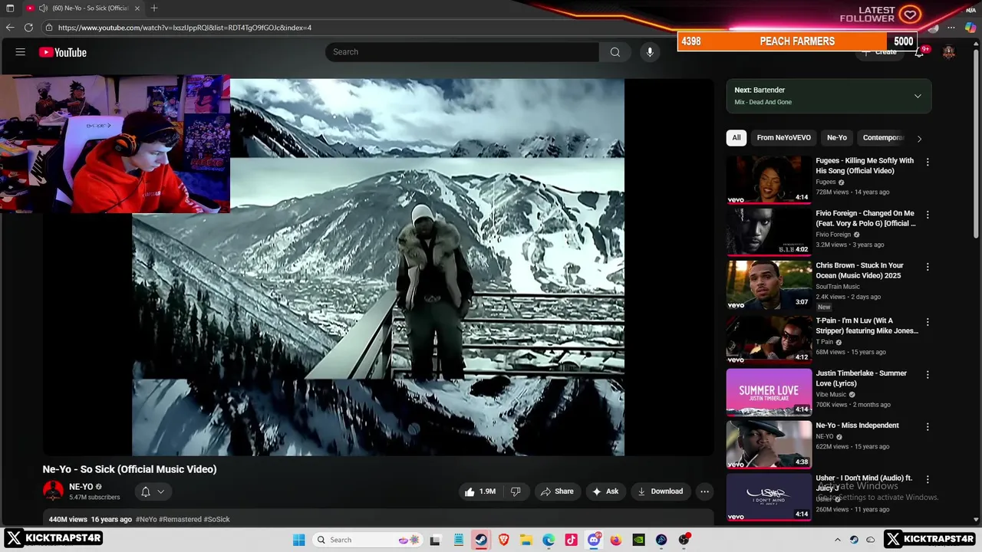
Task: Play Justin Timberlake Summer Love thumbnail
Action: point(769,392)
